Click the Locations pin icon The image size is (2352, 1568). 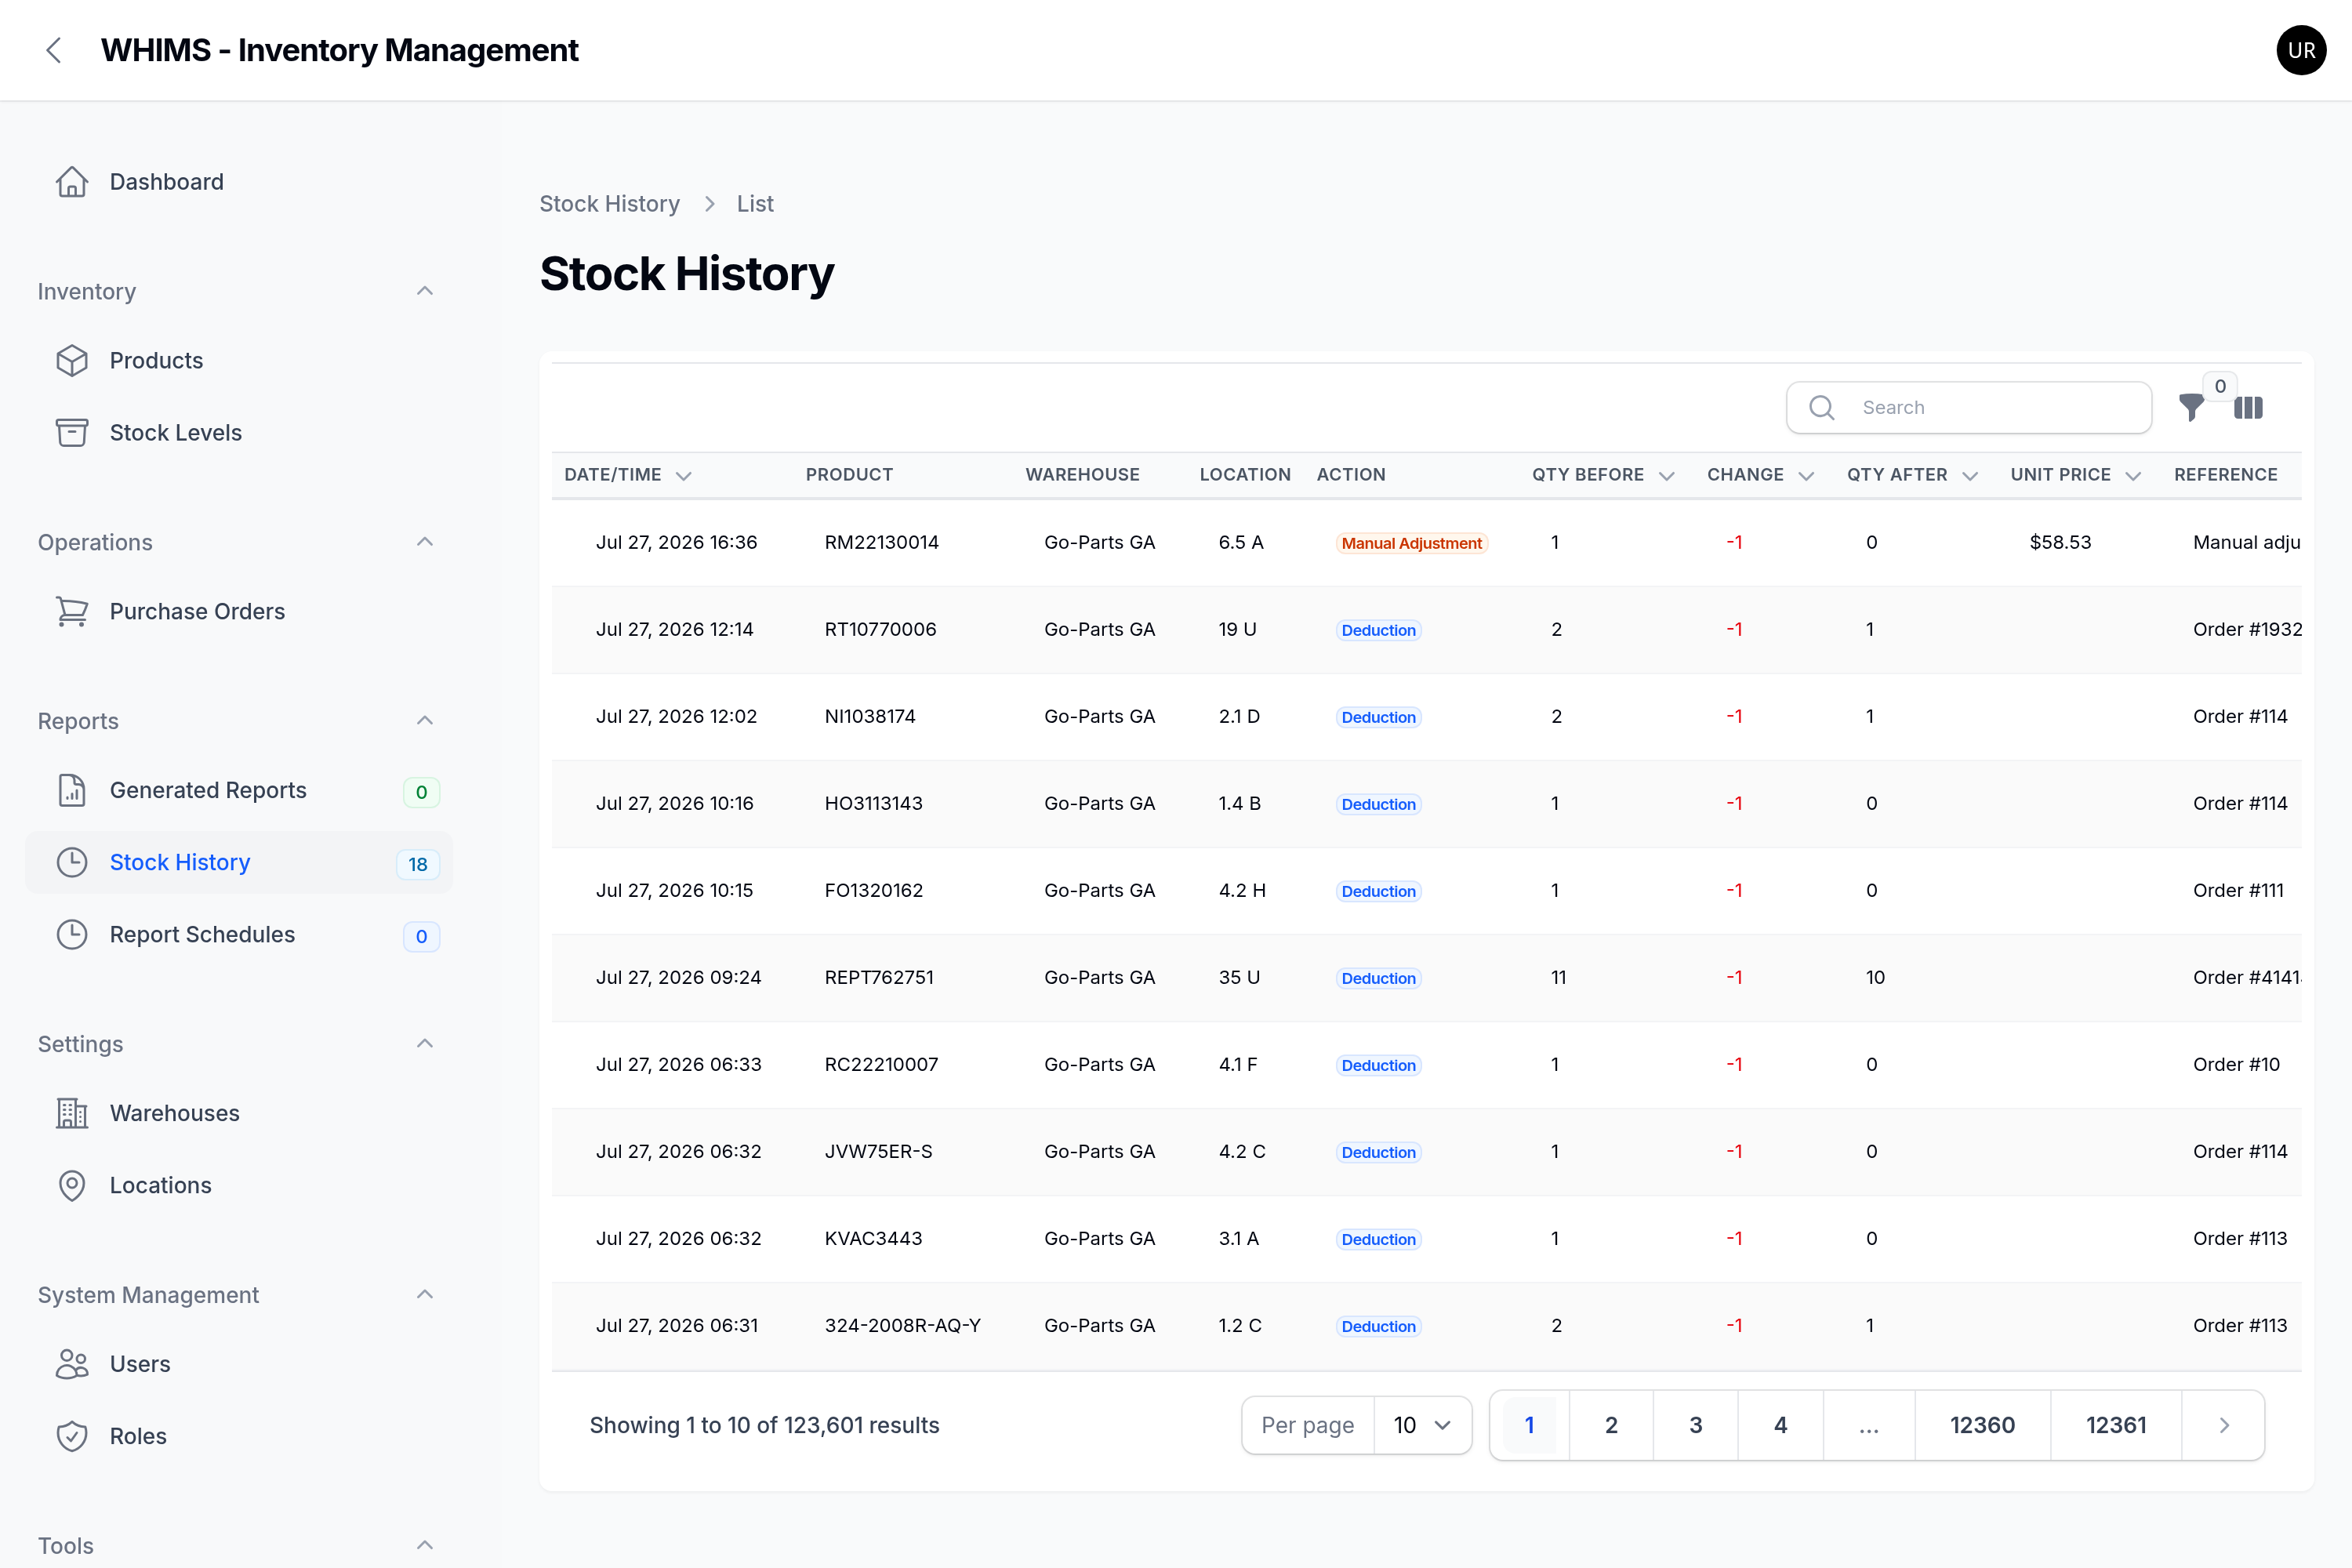[x=72, y=1186]
